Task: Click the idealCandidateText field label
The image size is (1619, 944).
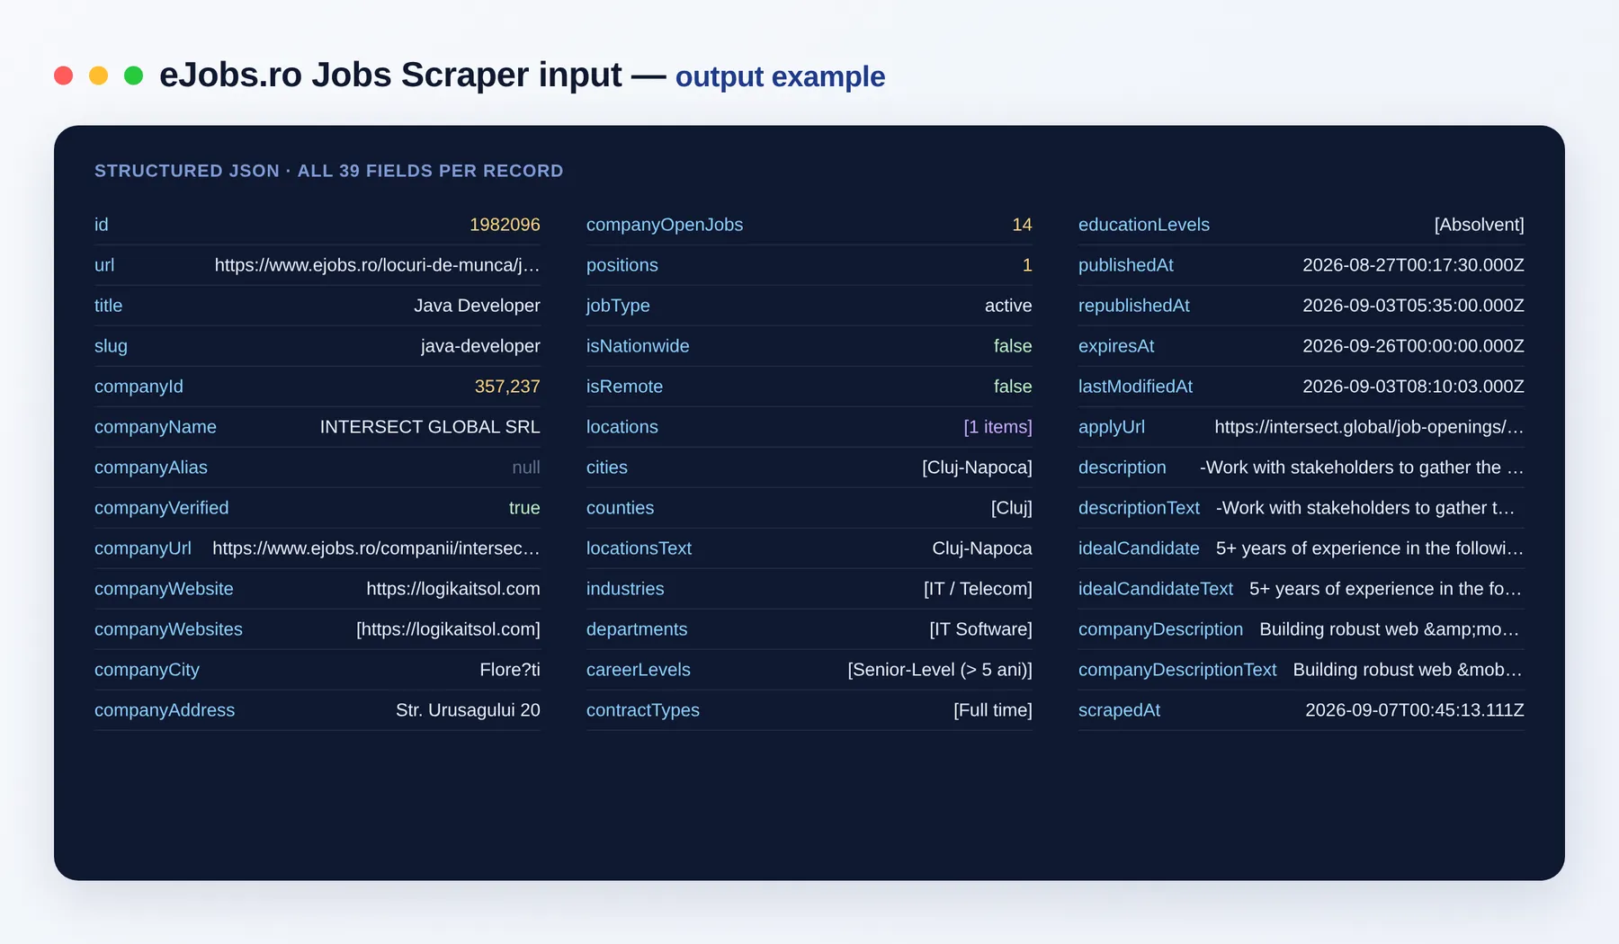Action: [1156, 589]
